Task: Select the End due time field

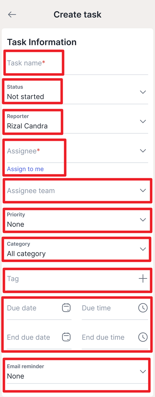Action: click(115, 337)
